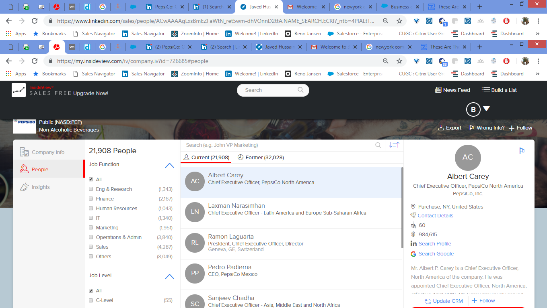Click the sort order icon beside people search
The height and width of the screenshot is (308, 547).
[x=394, y=145]
